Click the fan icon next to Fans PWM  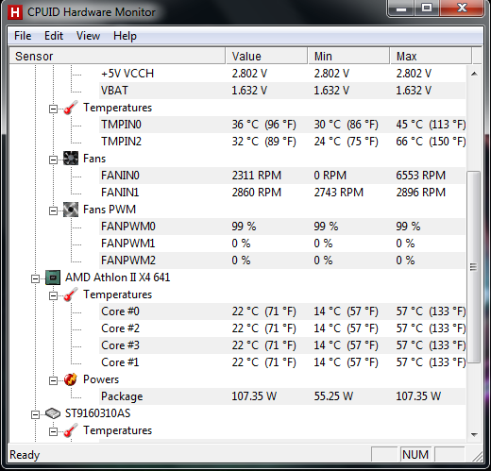[x=71, y=210]
